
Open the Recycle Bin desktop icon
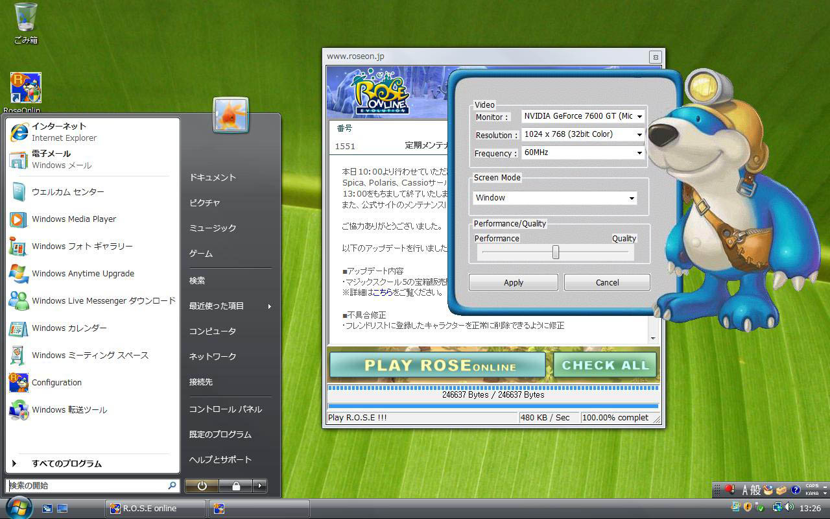(26, 19)
